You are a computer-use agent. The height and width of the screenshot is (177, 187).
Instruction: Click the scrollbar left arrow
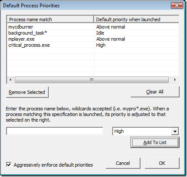click(10, 80)
